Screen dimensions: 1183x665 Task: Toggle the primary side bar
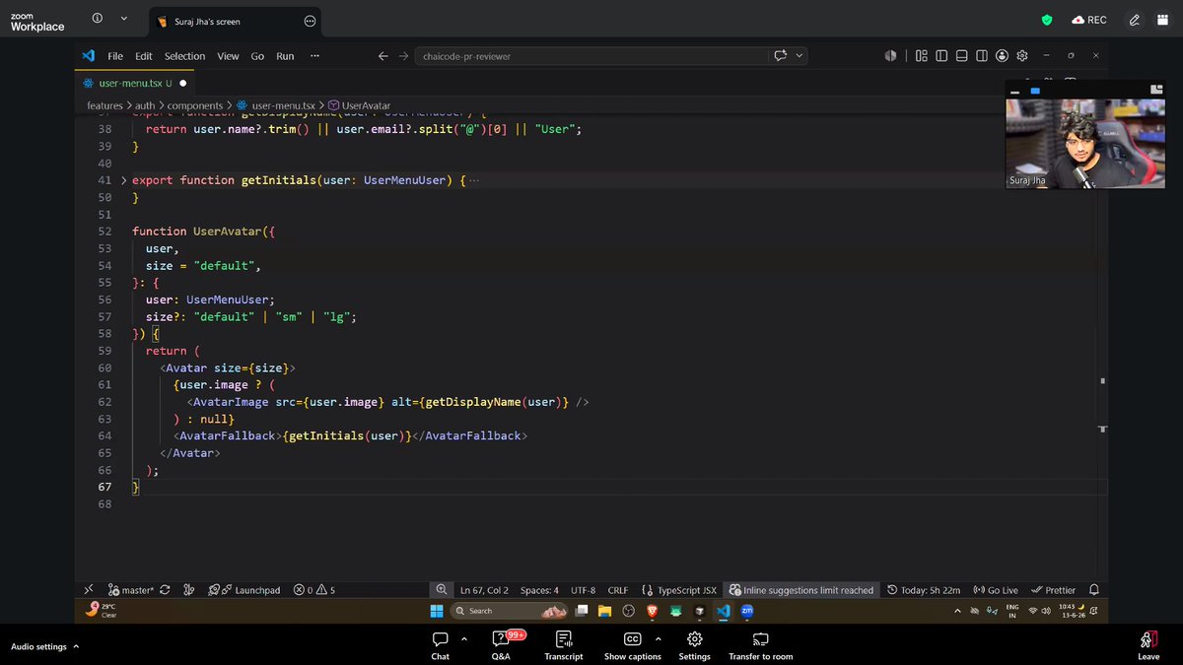[x=941, y=56]
